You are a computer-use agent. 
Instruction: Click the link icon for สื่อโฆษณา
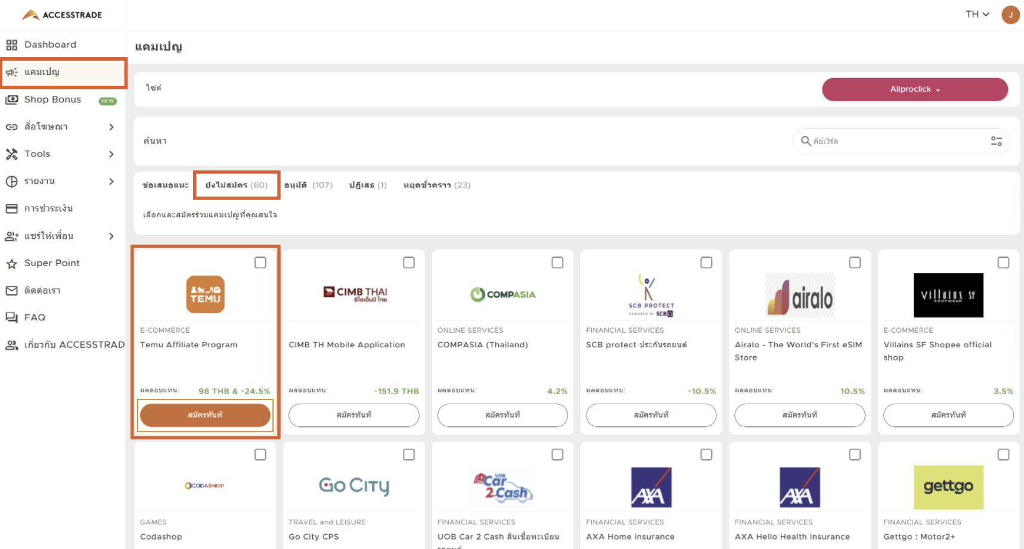[12, 127]
